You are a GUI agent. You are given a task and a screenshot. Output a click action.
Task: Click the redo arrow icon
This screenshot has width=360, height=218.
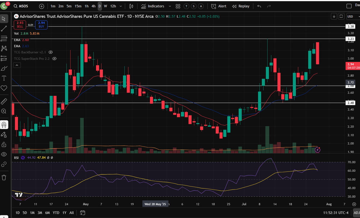click(x=269, y=6)
